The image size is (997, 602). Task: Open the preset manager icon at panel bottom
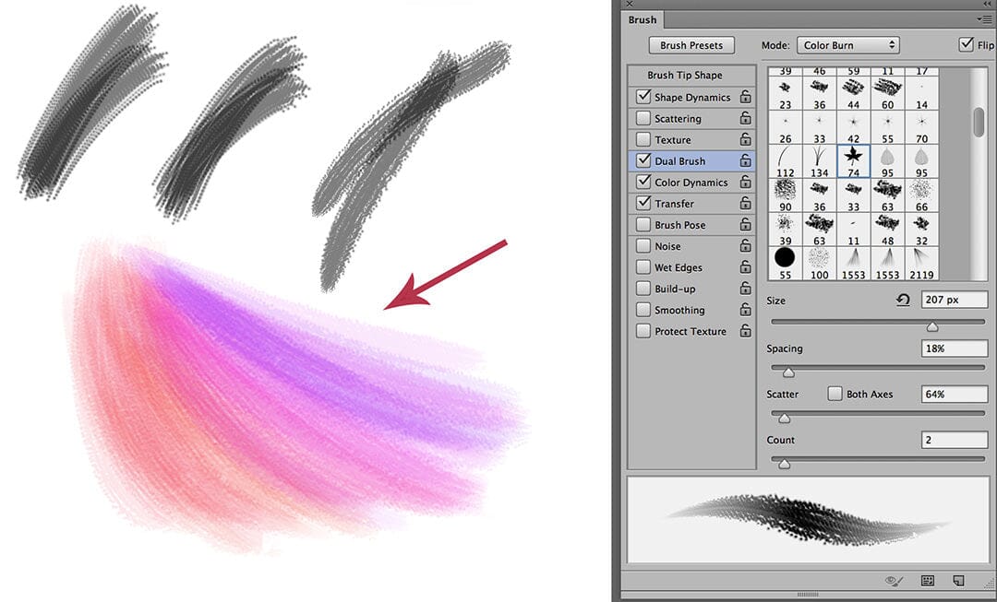tap(928, 581)
